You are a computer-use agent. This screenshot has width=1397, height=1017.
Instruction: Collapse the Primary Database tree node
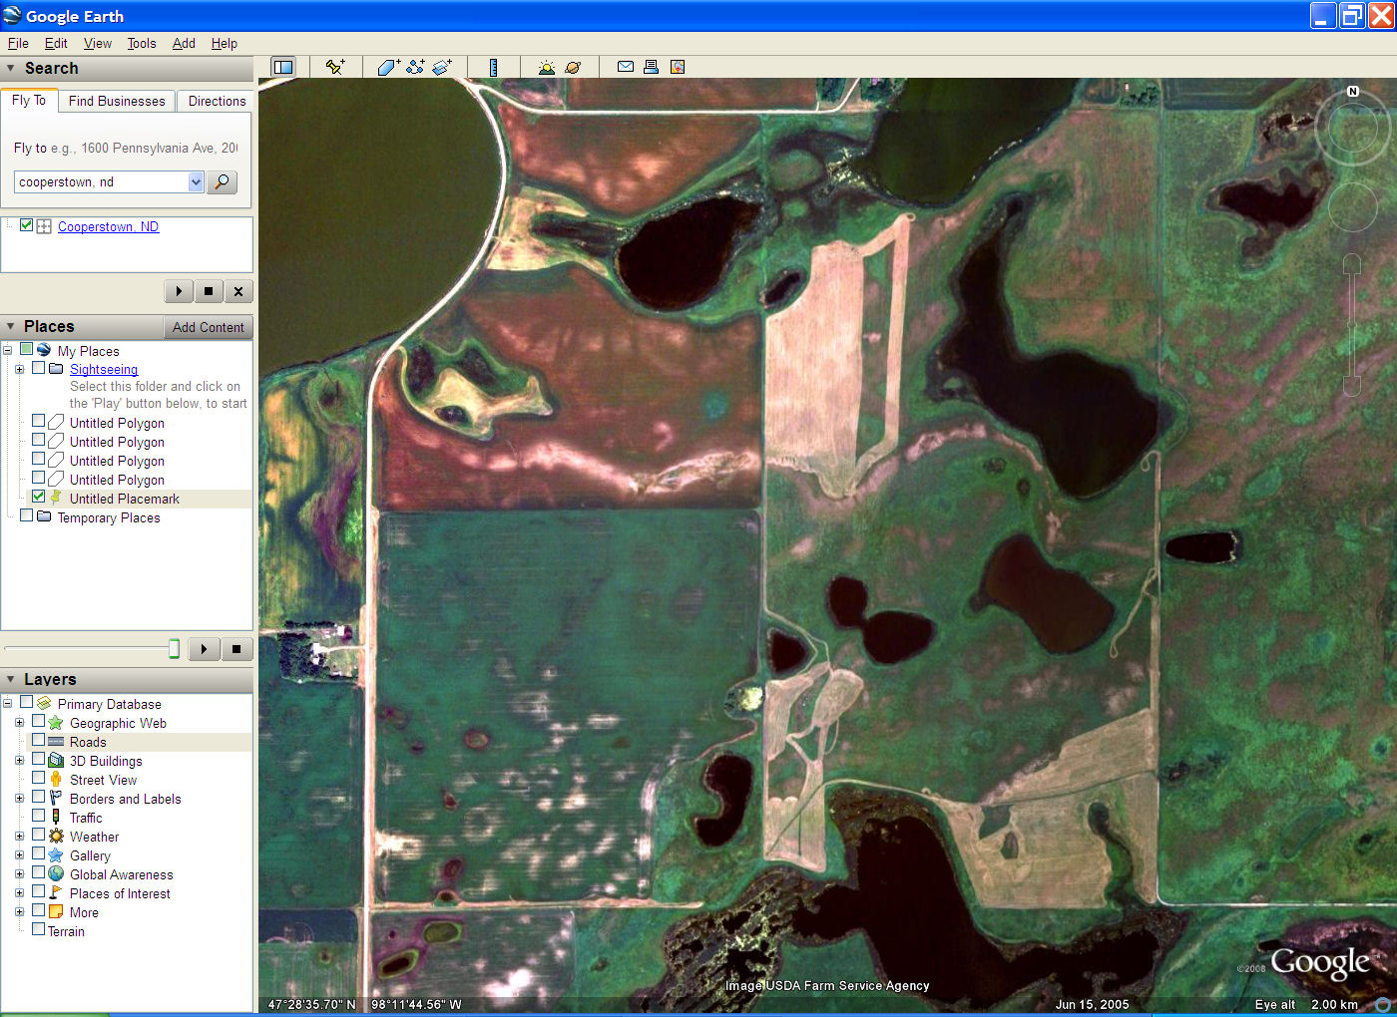(x=8, y=704)
